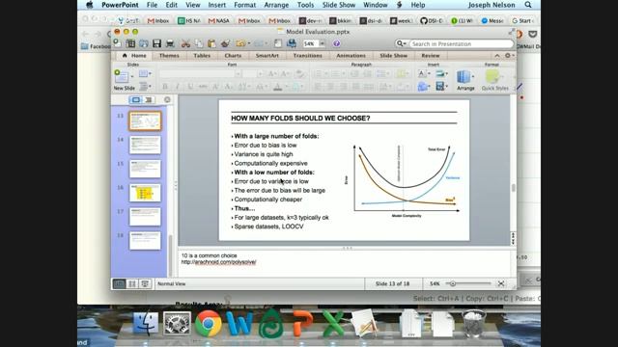Open the Arrange menu in menu bar
Screen dimensions: 618x347
[276, 5]
